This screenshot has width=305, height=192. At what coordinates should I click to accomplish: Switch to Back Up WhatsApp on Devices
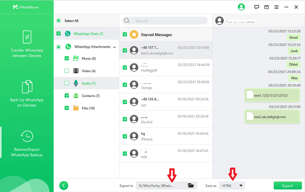coord(27,94)
